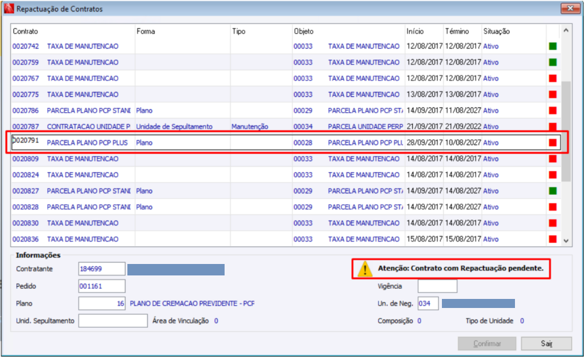Screen dimensions: 585x358
Task: Click the 'Manutenção' Tipo cell
Action: coord(249,127)
